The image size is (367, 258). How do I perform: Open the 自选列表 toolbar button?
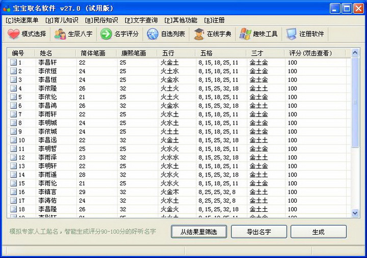coord(166,34)
